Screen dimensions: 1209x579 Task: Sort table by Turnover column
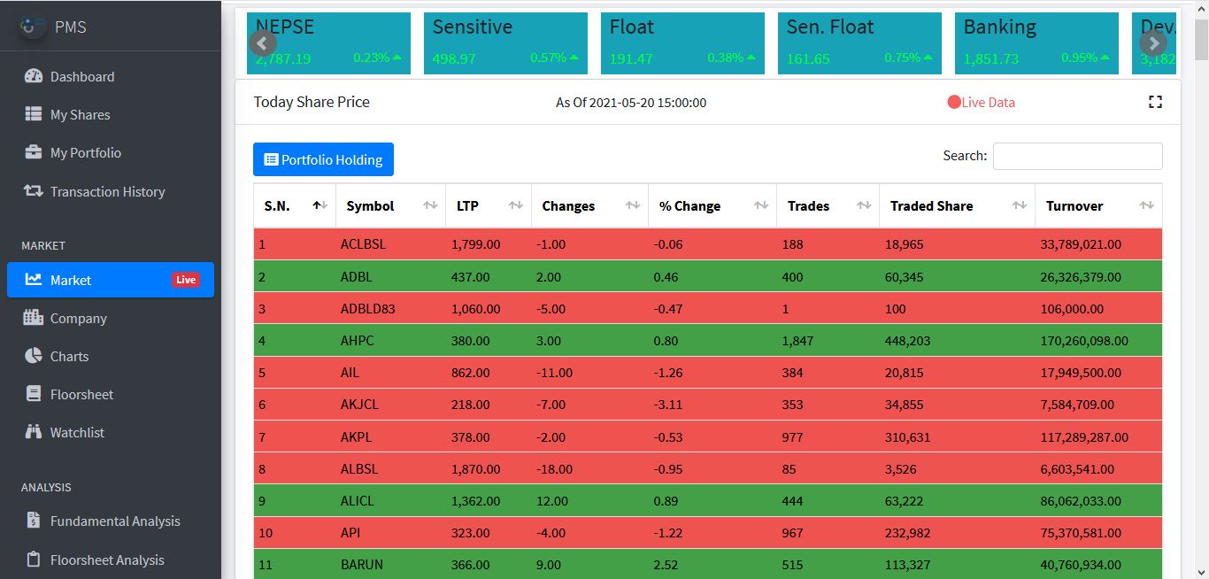[1097, 206]
